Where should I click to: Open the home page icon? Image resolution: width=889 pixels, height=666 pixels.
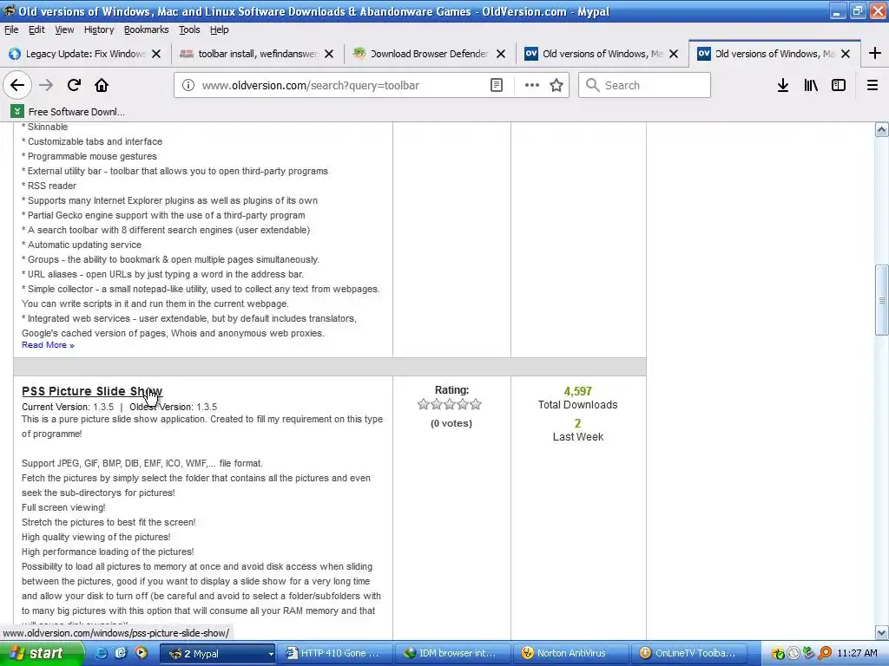102,85
